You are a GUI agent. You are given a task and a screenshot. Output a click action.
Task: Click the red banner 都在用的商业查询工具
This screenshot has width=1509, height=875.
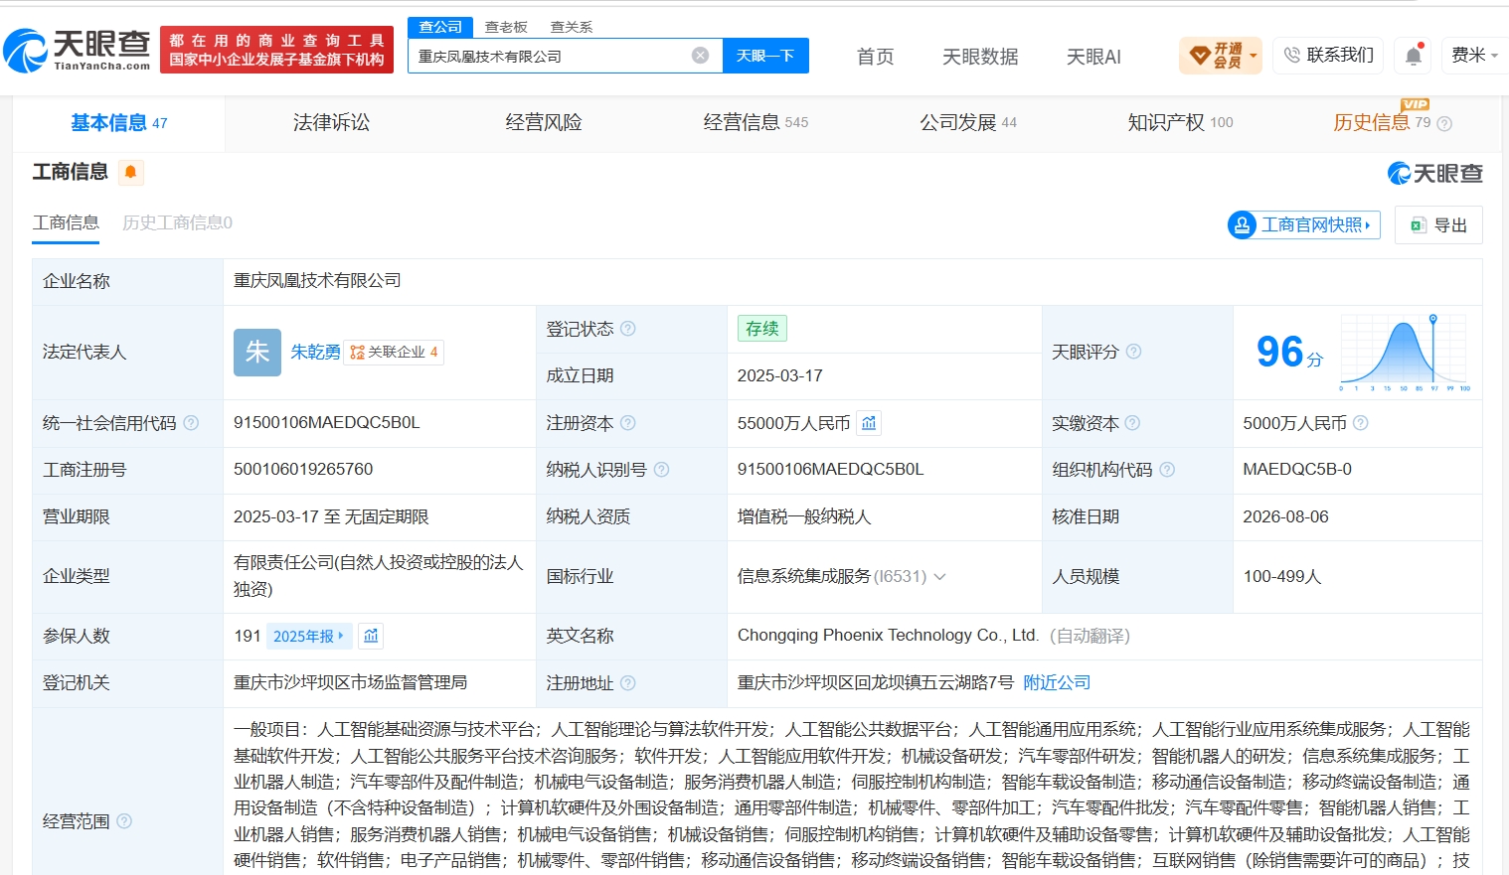276,50
